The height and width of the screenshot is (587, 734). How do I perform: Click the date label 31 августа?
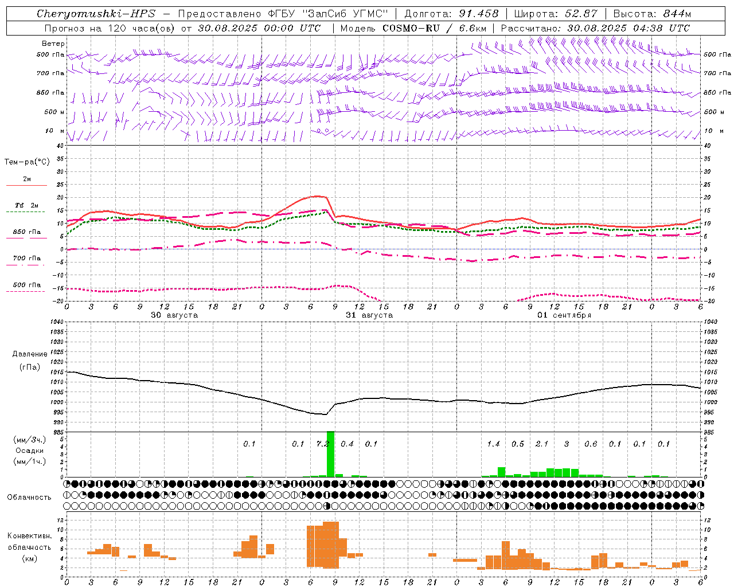[369, 315]
